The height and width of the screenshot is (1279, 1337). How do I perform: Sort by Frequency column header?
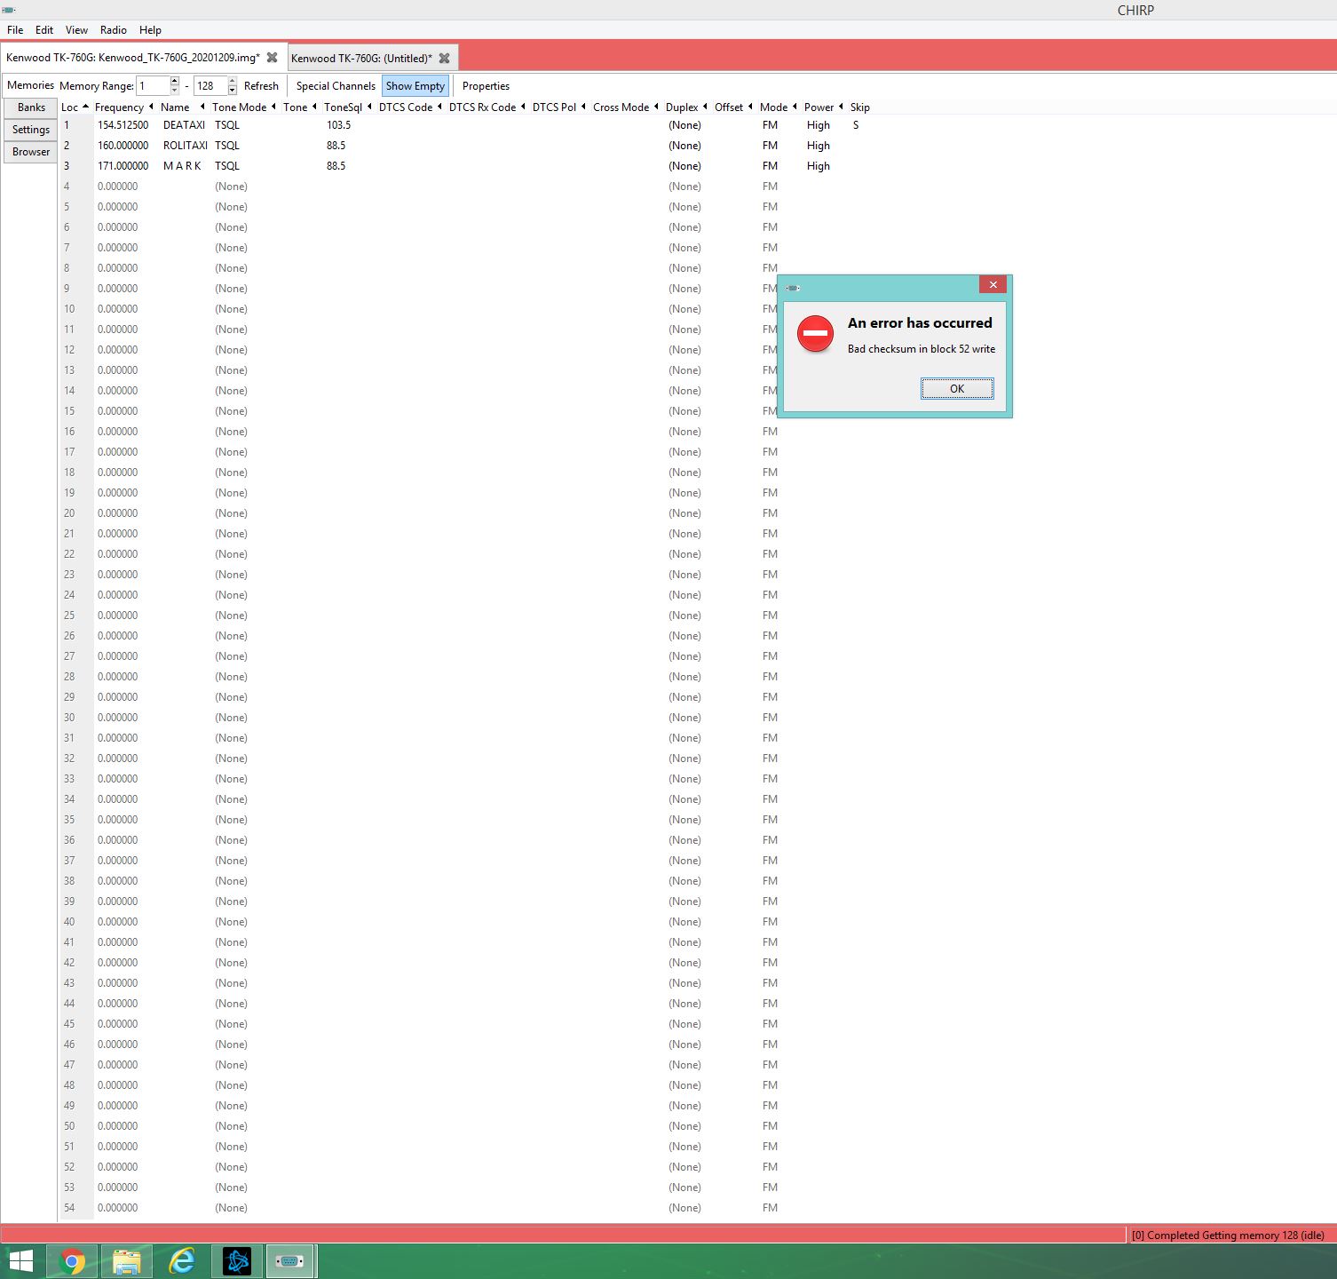point(119,107)
